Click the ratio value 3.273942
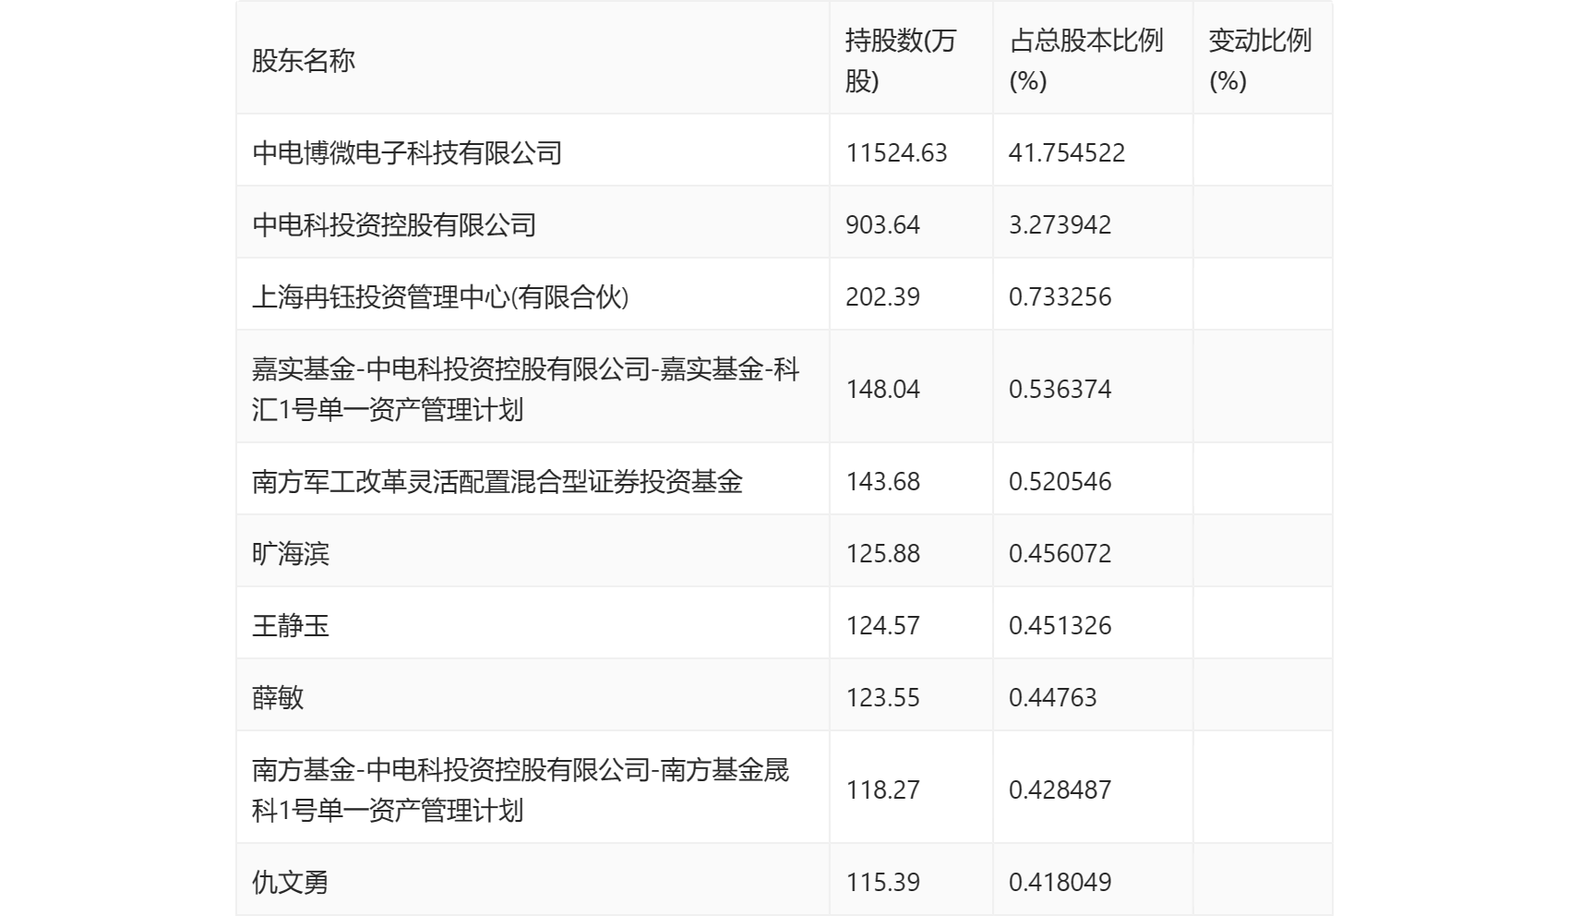This screenshot has height=916, width=1569. (x=1060, y=224)
